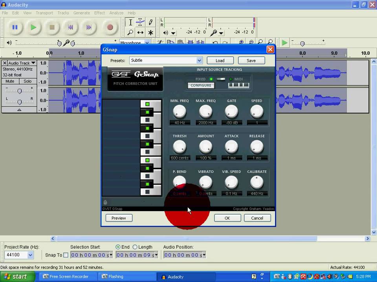Viewport: 377px width, 282px height.
Task: Open the Microphone input source dropdown
Action: 147,42
